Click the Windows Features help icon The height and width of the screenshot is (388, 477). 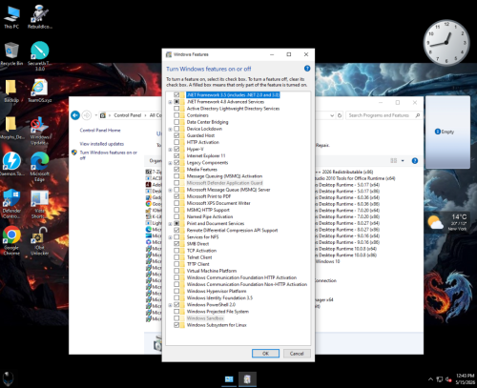pyautogui.click(x=307, y=69)
